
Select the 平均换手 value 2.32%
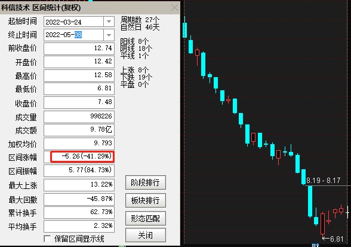[x=79, y=226]
